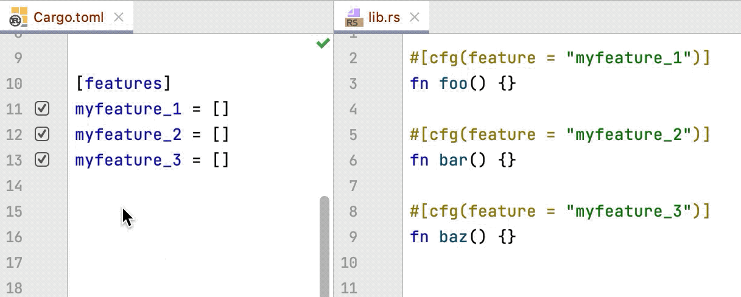The height and width of the screenshot is (297, 741).
Task: Click the vertical scrollbar in Cargo.toml
Action: coord(325,243)
